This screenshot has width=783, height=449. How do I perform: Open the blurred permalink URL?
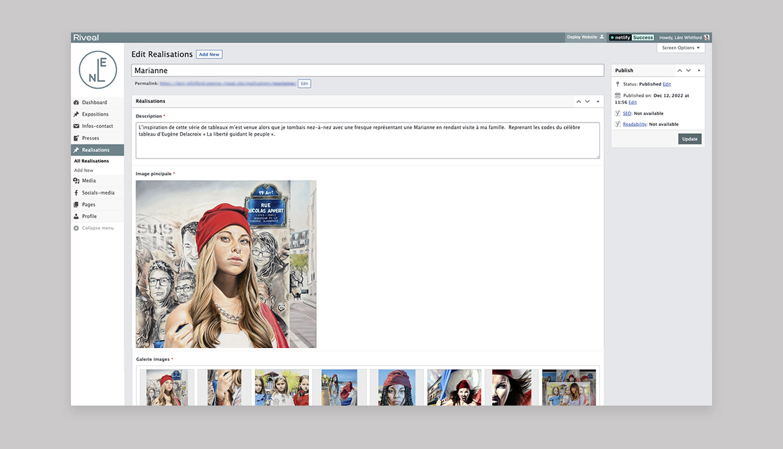(228, 83)
